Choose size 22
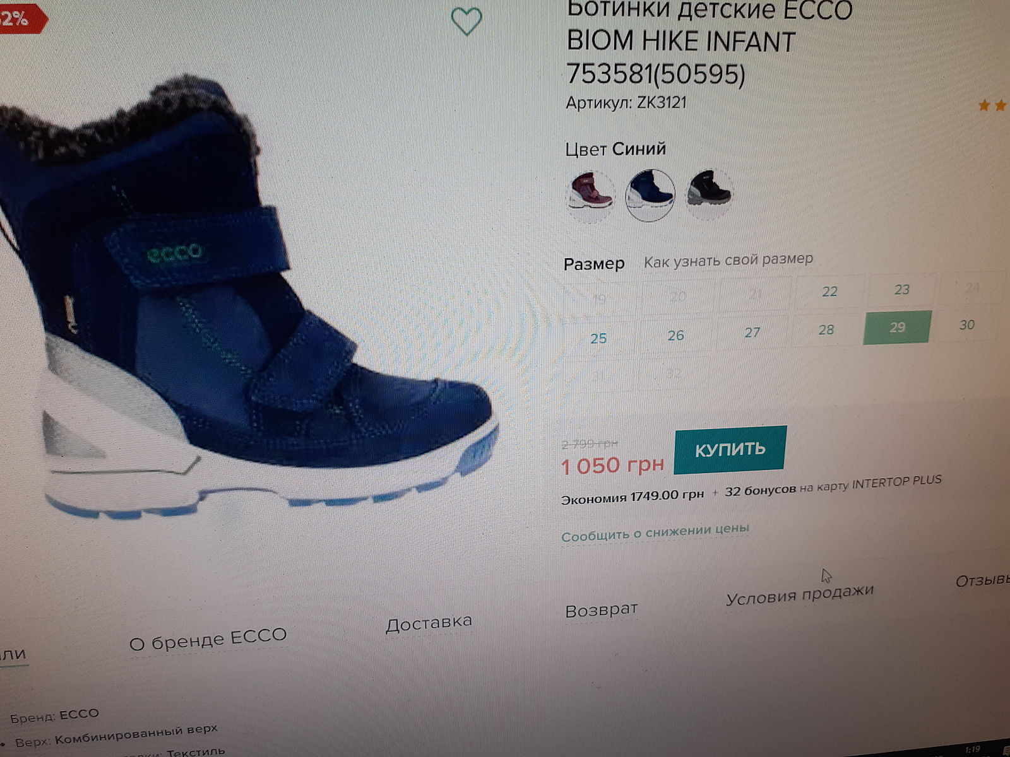 [829, 291]
